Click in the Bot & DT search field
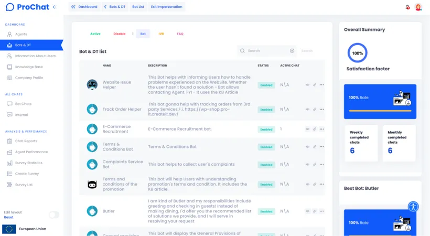This screenshot has width=430, height=236. 266,51
